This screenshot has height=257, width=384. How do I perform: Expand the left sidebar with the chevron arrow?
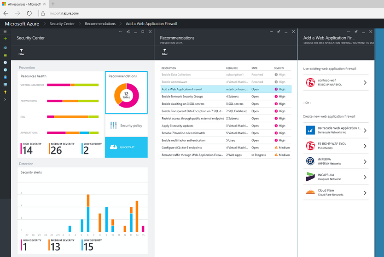tap(5, 99)
